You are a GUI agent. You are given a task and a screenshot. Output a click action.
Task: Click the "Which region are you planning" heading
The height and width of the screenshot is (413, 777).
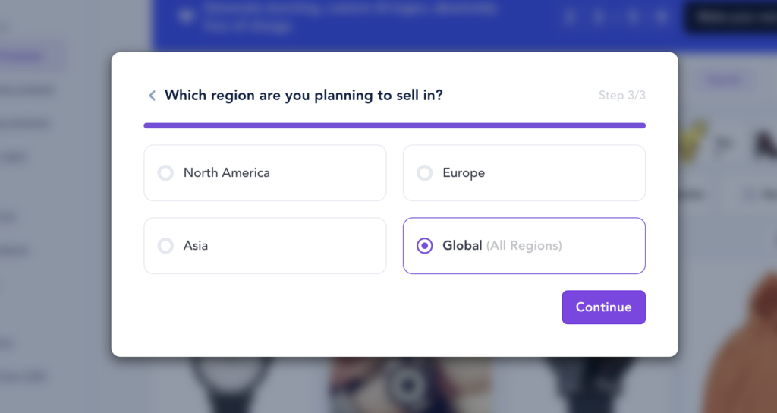coord(304,96)
